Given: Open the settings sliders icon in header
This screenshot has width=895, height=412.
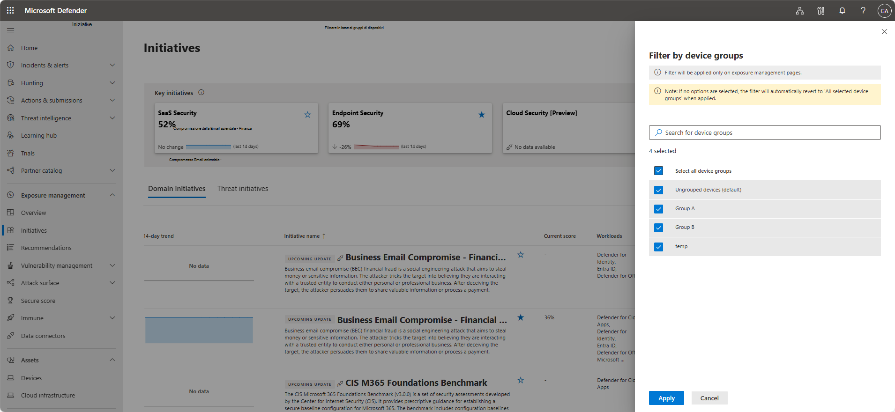Looking at the screenshot, I should point(821,11).
